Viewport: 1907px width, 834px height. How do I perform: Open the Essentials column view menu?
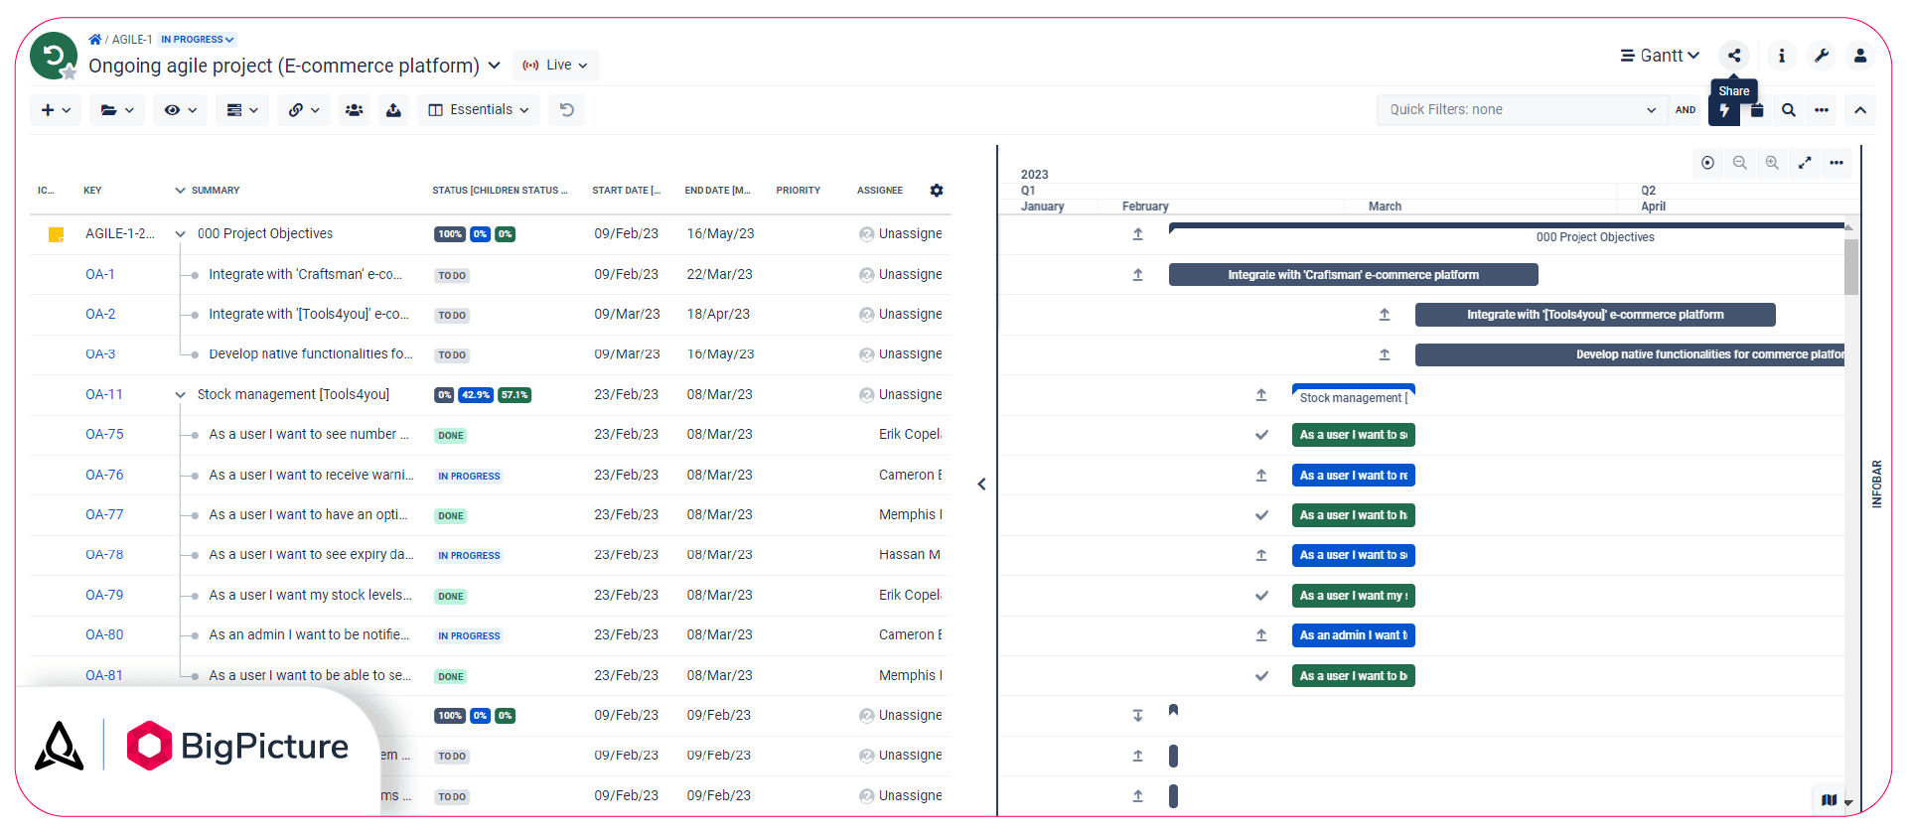click(479, 110)
